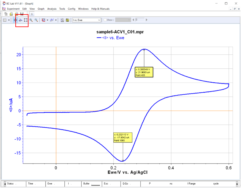Click the cathodic peak label 0.232113 V
The width and height of the screenshot is (241, 188).
[x=123, y=138]
